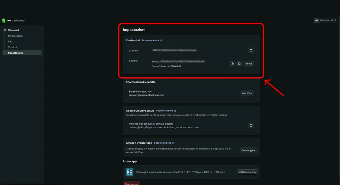
Task: Open Monitoraggio in the sidebar
Action: [15, 36]
